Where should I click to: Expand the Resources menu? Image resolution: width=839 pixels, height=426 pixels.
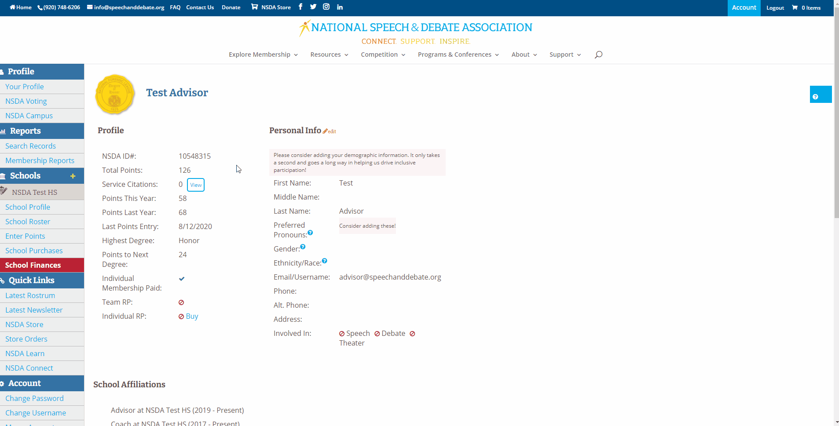pyautogui.click(x=329, y=55)
